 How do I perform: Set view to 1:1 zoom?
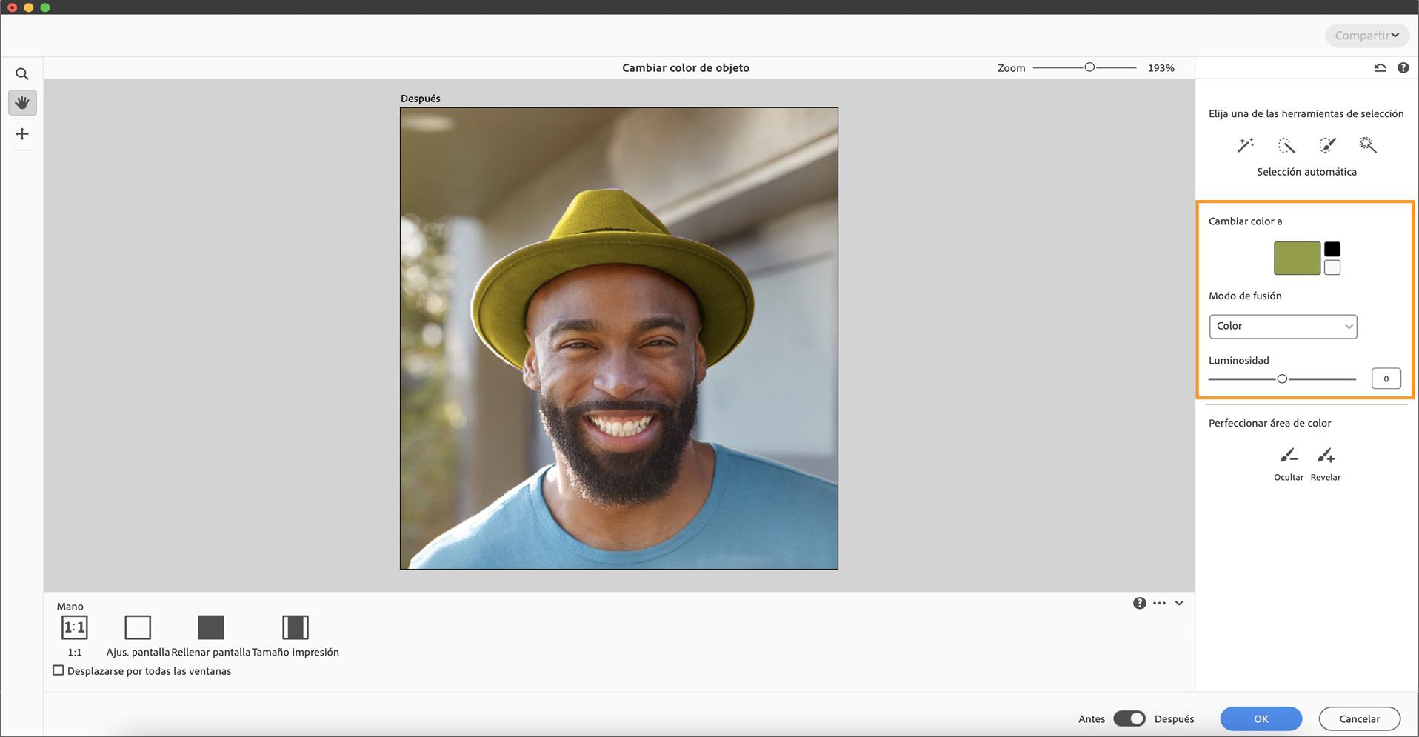(x=75, y=627)
